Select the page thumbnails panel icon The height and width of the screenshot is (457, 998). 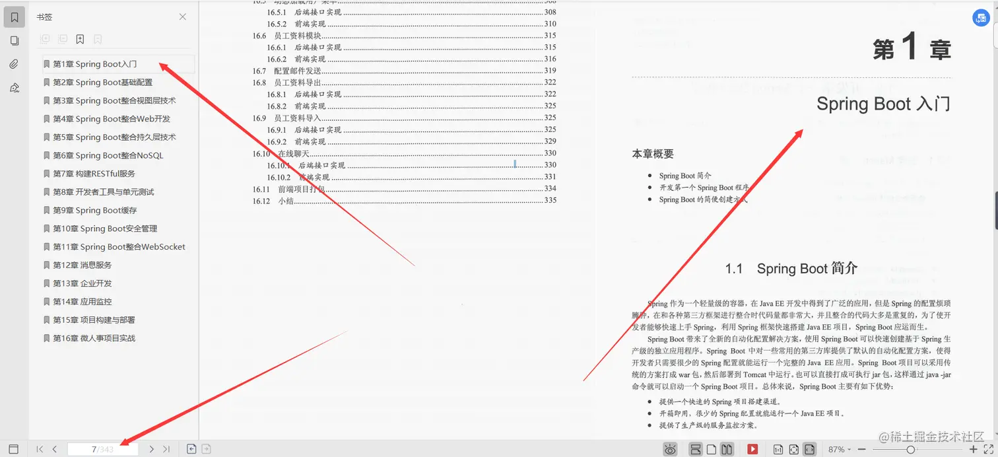tap(15, 40)
